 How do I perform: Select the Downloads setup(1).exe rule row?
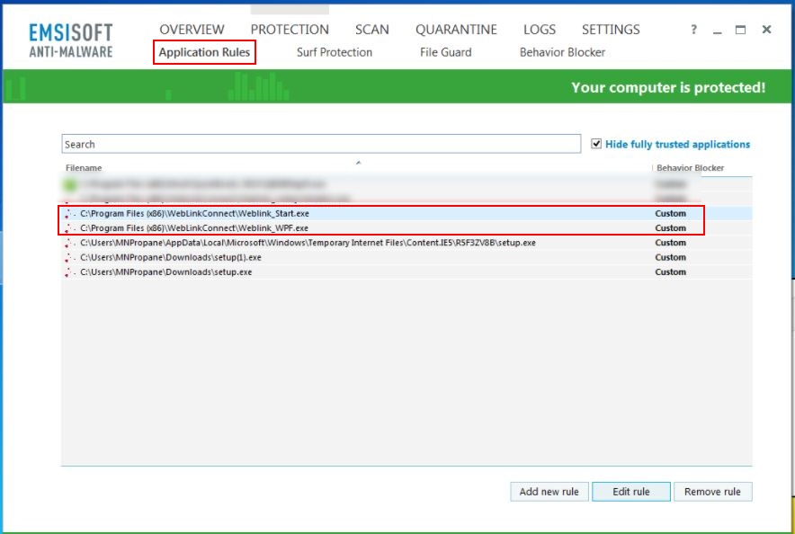point(406,257)
